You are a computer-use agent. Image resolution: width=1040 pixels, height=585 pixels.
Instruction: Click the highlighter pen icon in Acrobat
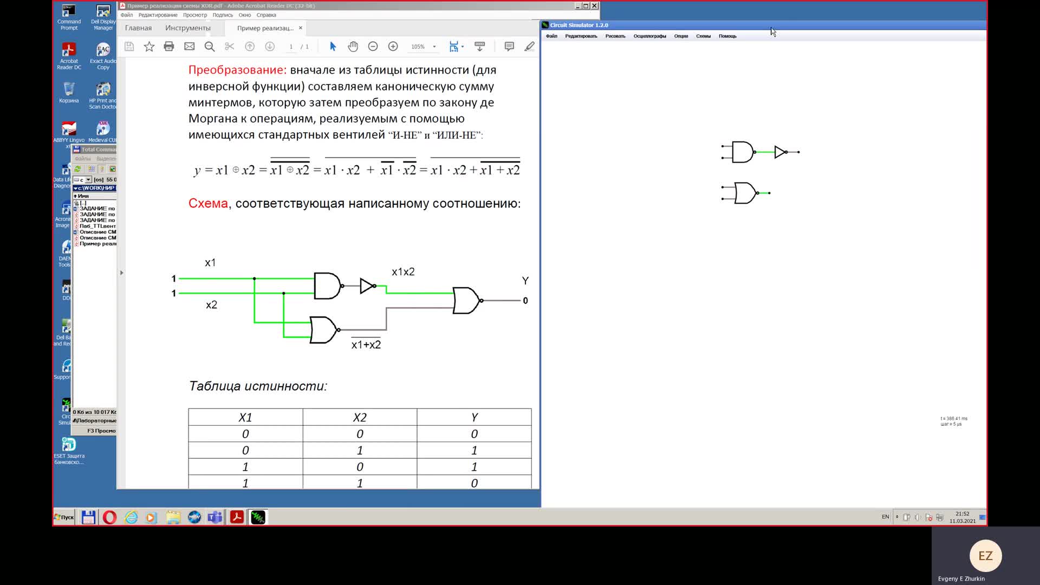coord(529,47)
